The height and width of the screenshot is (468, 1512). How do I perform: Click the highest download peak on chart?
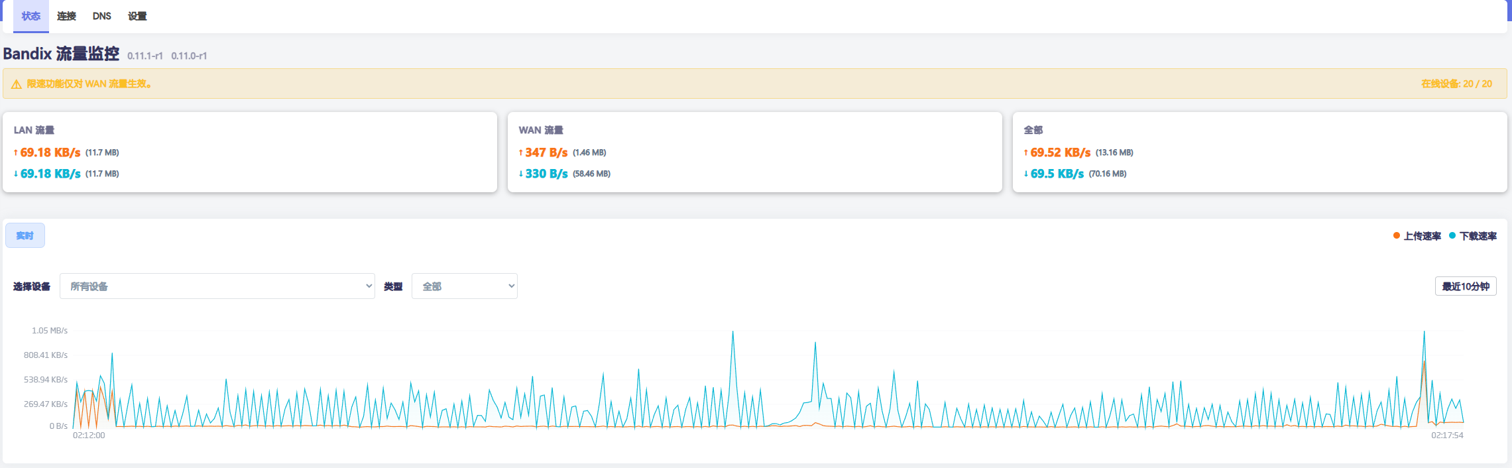(x=732, y=332)
